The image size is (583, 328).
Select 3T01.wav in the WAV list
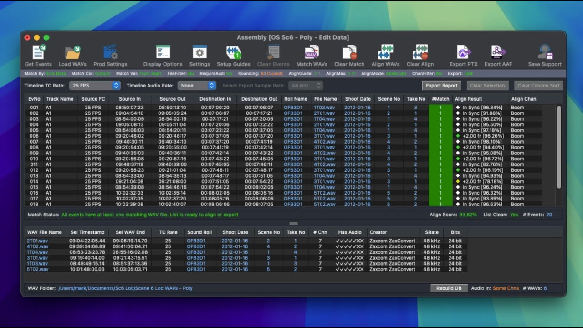click(x=37, y=258)
